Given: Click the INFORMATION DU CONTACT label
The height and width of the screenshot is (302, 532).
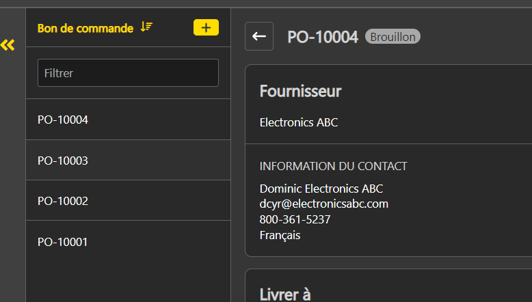Looking at the screenshot, I should tap(333, 166).
